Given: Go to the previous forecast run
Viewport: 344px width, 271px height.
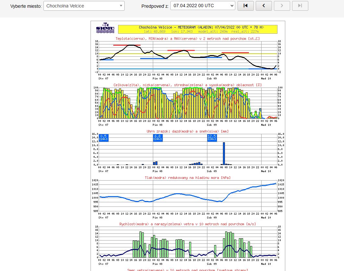Looking at the screenshot, I should pos(264,6).
